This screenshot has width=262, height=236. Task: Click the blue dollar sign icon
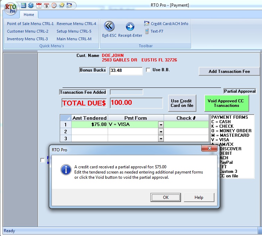tap(31, 5)
